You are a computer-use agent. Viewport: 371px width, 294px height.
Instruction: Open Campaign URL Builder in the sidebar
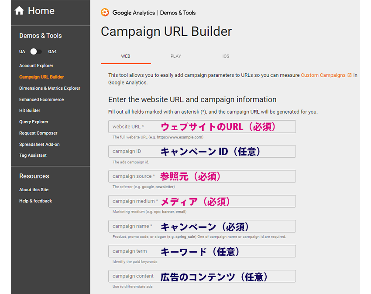click(41, 77)
